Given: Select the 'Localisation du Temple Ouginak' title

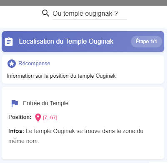Looking at the screenshot, I should click(x=66, y=41).
